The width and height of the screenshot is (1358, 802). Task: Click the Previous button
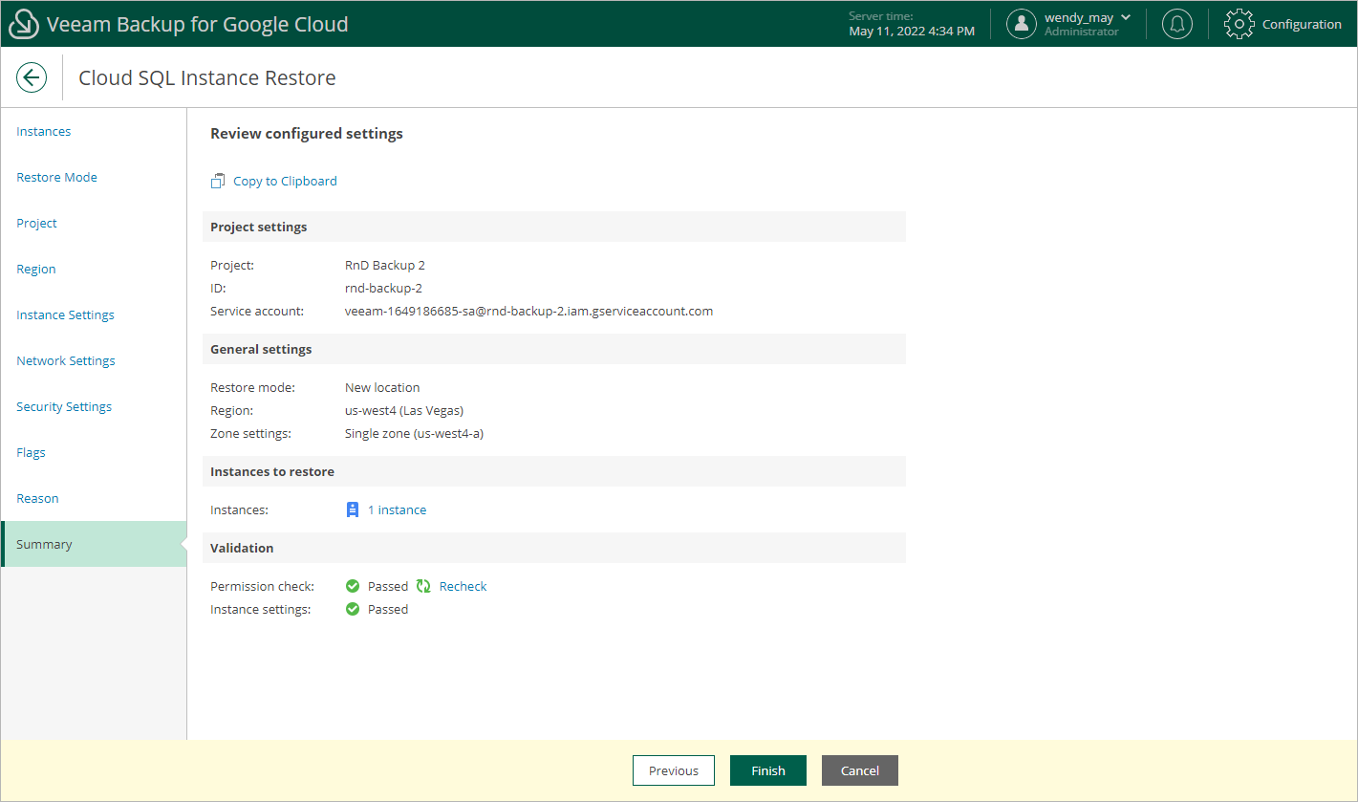[674, 770]
